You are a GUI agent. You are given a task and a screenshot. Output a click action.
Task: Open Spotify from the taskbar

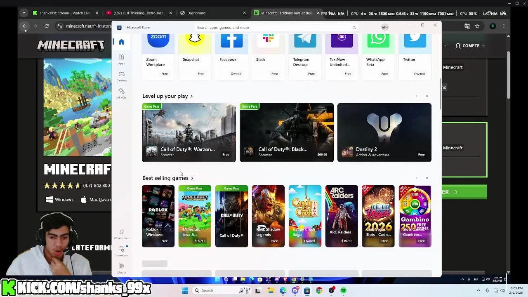point(343,290)
